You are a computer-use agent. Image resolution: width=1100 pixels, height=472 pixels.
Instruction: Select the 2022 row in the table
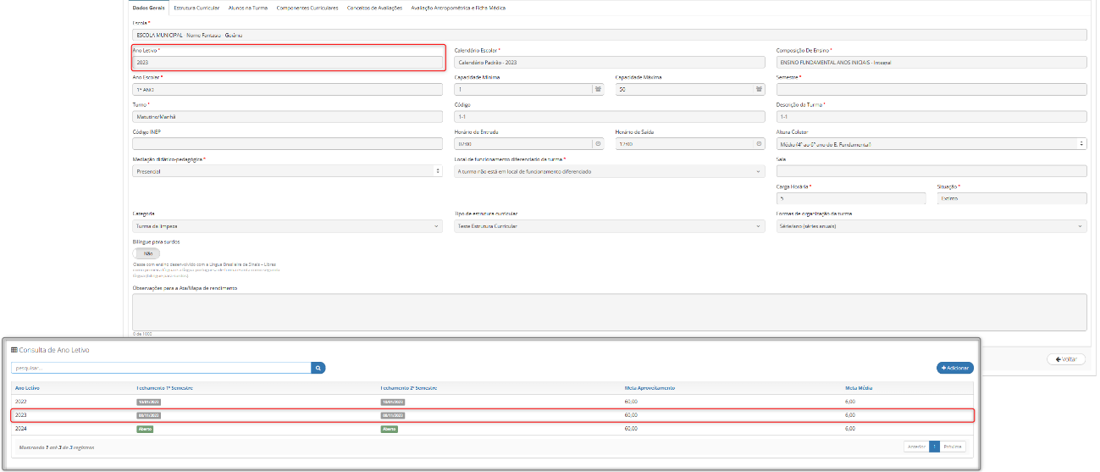click(x=492, y=402)
